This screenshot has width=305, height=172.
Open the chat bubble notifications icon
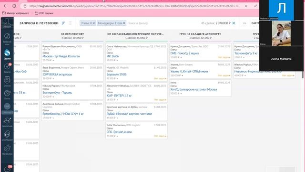pos(8,169)
